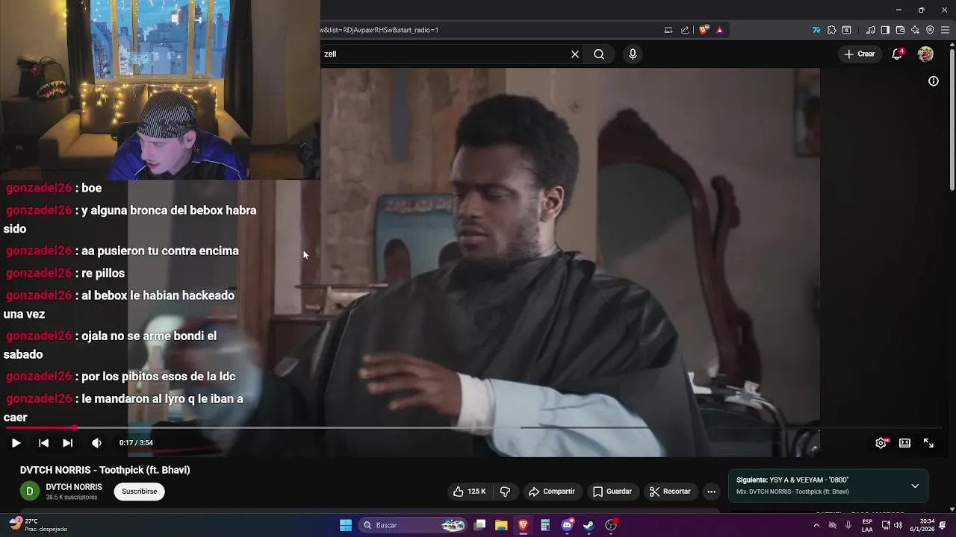Switch to Brave browser in the taskbar
Image resolution: width=956 pixels, height=537 pixels.
(523, 525)
